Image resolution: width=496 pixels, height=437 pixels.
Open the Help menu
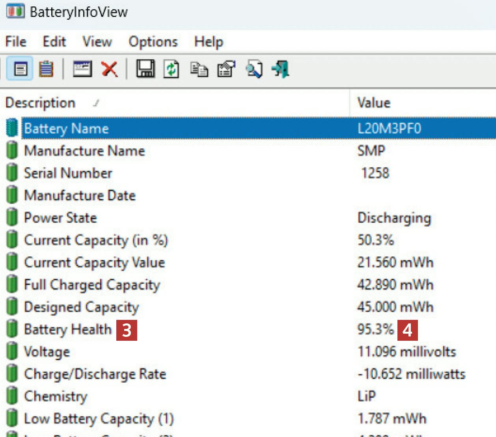[x=209, y=42]
